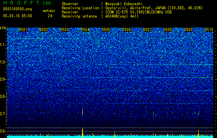
Task: Click the Receiving Location label
Action: [x=80, y=8]
